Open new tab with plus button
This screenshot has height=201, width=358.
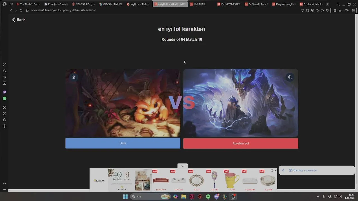[x=328, y=4]
